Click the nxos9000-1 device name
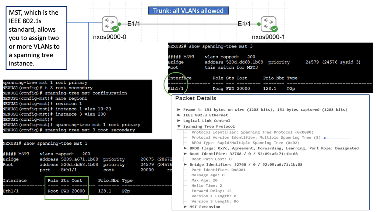 pyautogui.click(x=268, y=37)
